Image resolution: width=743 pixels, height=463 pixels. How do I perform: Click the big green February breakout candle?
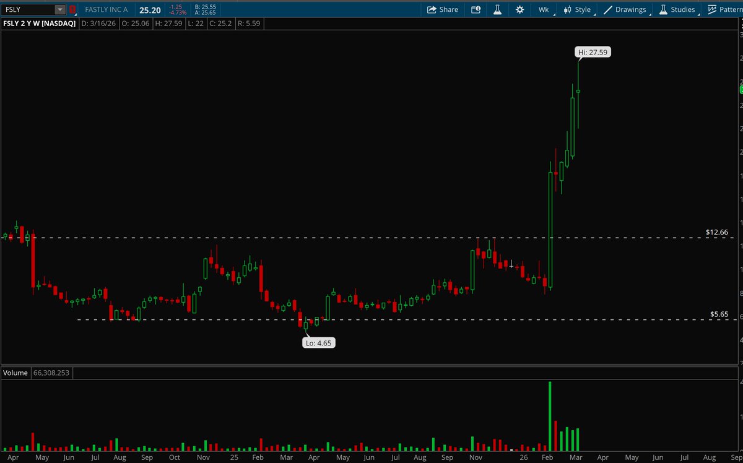pos(550,230)
